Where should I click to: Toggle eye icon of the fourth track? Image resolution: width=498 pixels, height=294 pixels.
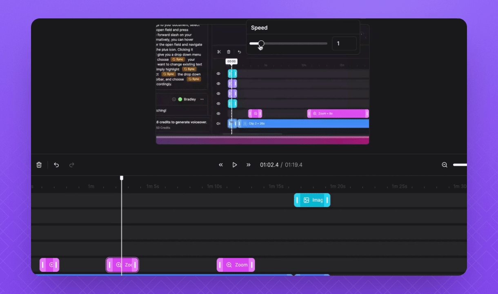[218, 104]
